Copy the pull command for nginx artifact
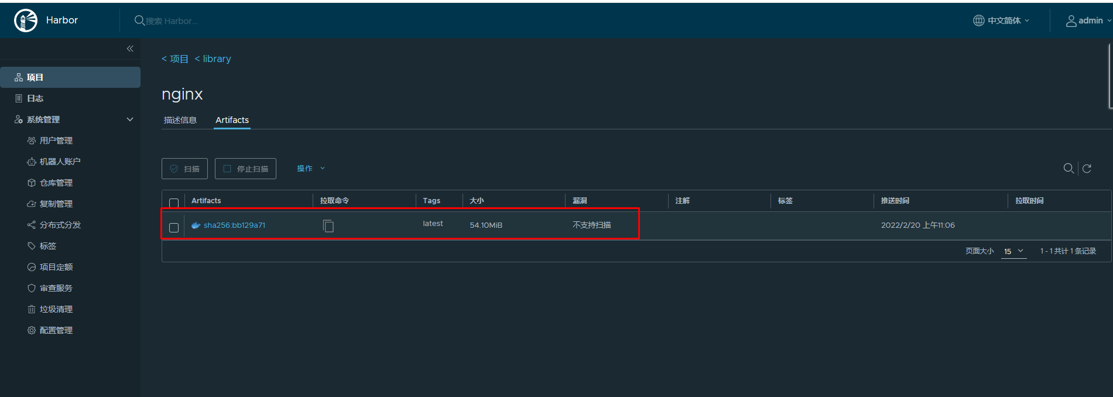 [328, 226]
